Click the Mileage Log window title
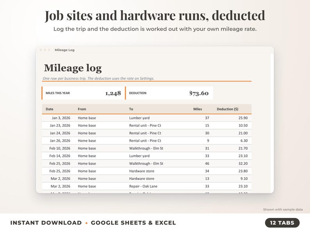The image size is (310, 232). pos(64,50)
